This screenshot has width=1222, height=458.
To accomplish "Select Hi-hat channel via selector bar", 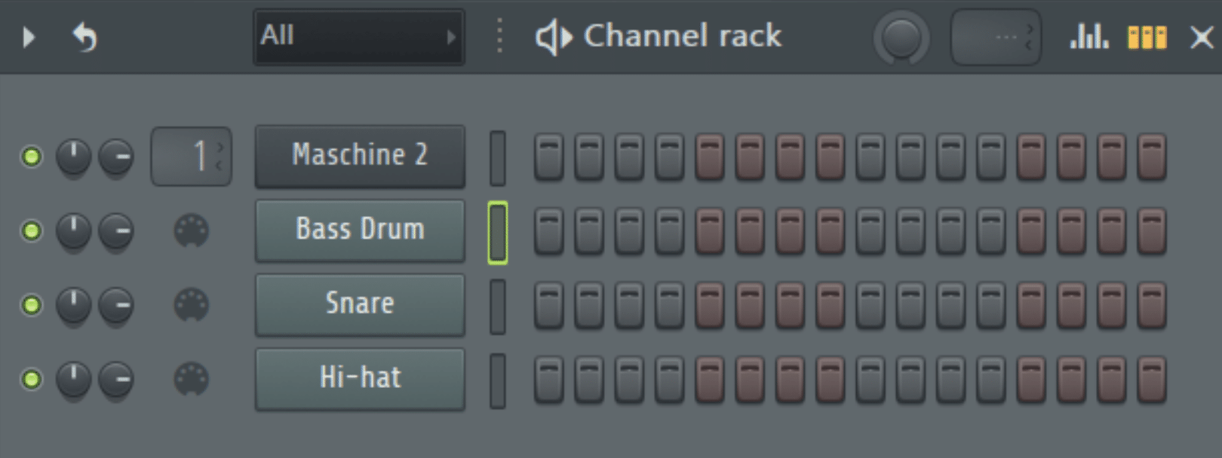I will pyautogui.click(x=498, y=381).
